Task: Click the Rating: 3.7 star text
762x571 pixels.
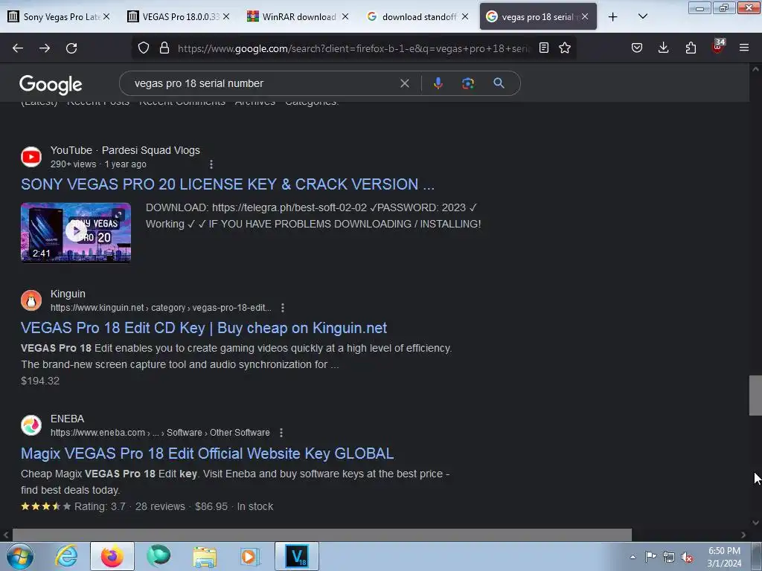Action: [x=100, y=507]
